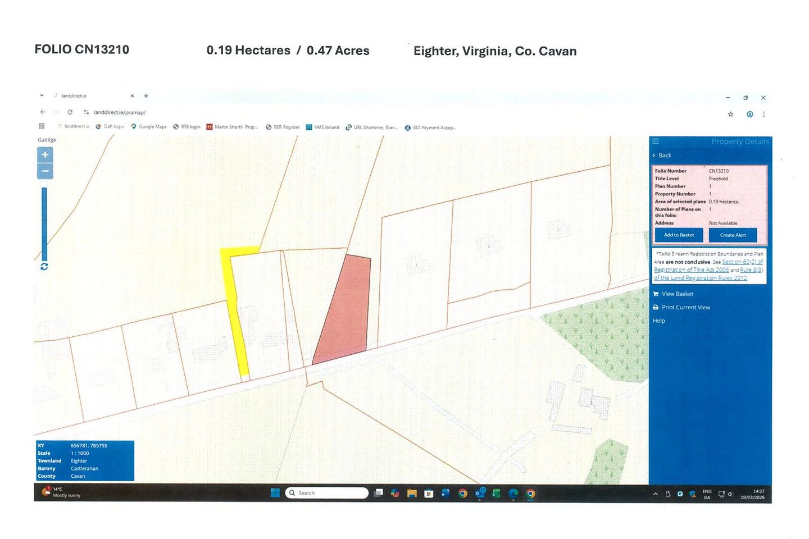
Task: Click the Create Alert button
Action: [x=733, y=235]
